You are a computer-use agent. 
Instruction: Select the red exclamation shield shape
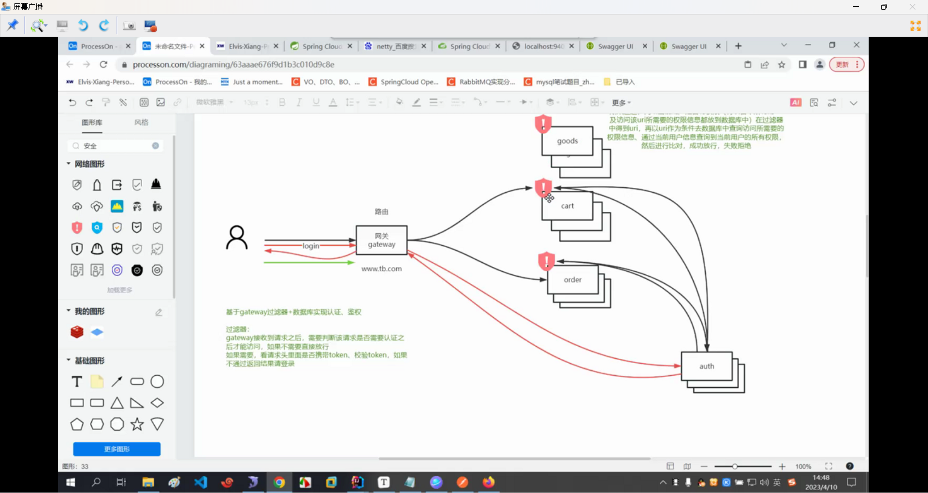click(x=77, y=227)
